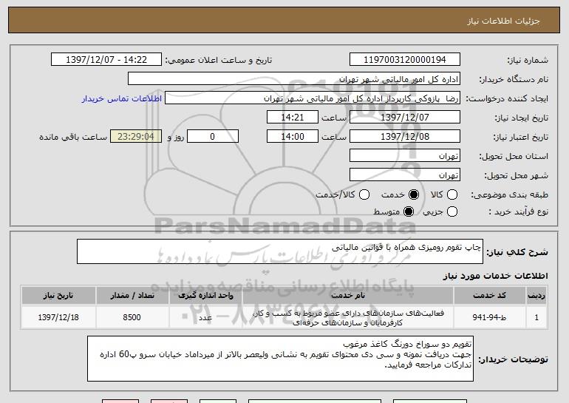Click the unit cell عدد
This screenshot has width=569, height=403.
205,317
